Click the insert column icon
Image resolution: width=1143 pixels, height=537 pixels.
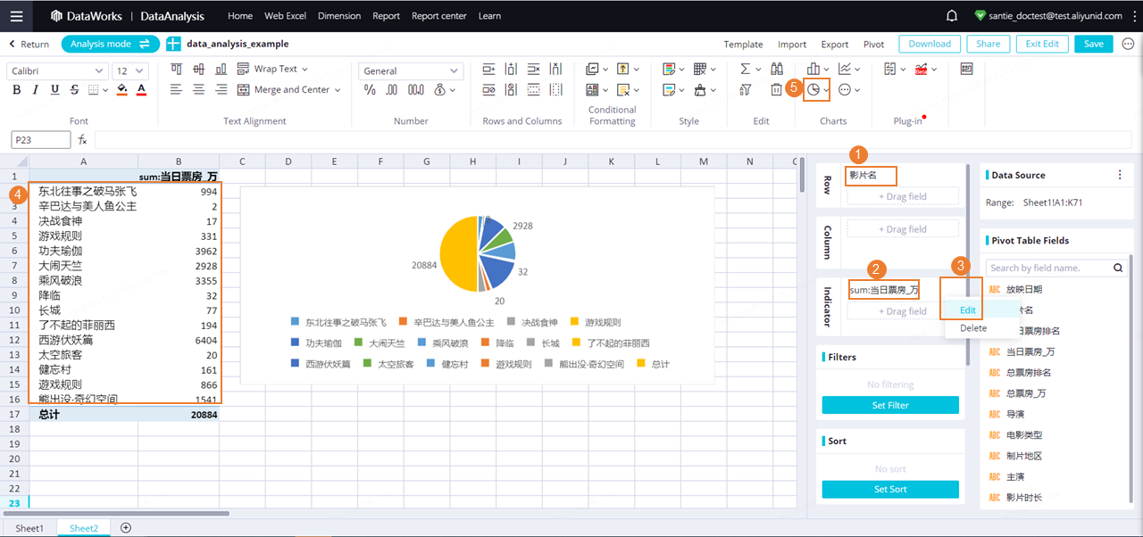(512, 69)
